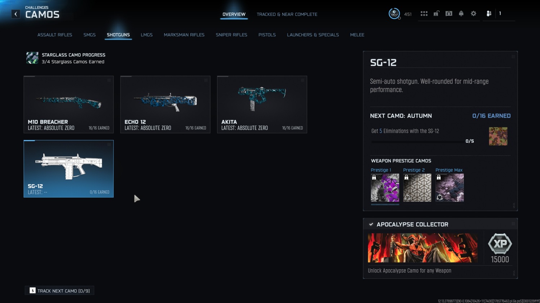This screenshot has width=540, height=303.
Task: Click the Prestige 2 label
Action: tap(414, 170)
